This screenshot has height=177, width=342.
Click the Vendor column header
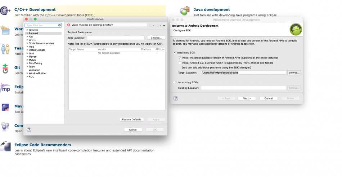point(119,49)
